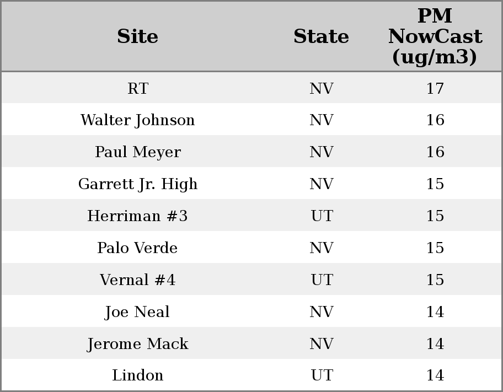Select the Walter Johnson site name
The image size is (503, 392).
click(138, 120)
